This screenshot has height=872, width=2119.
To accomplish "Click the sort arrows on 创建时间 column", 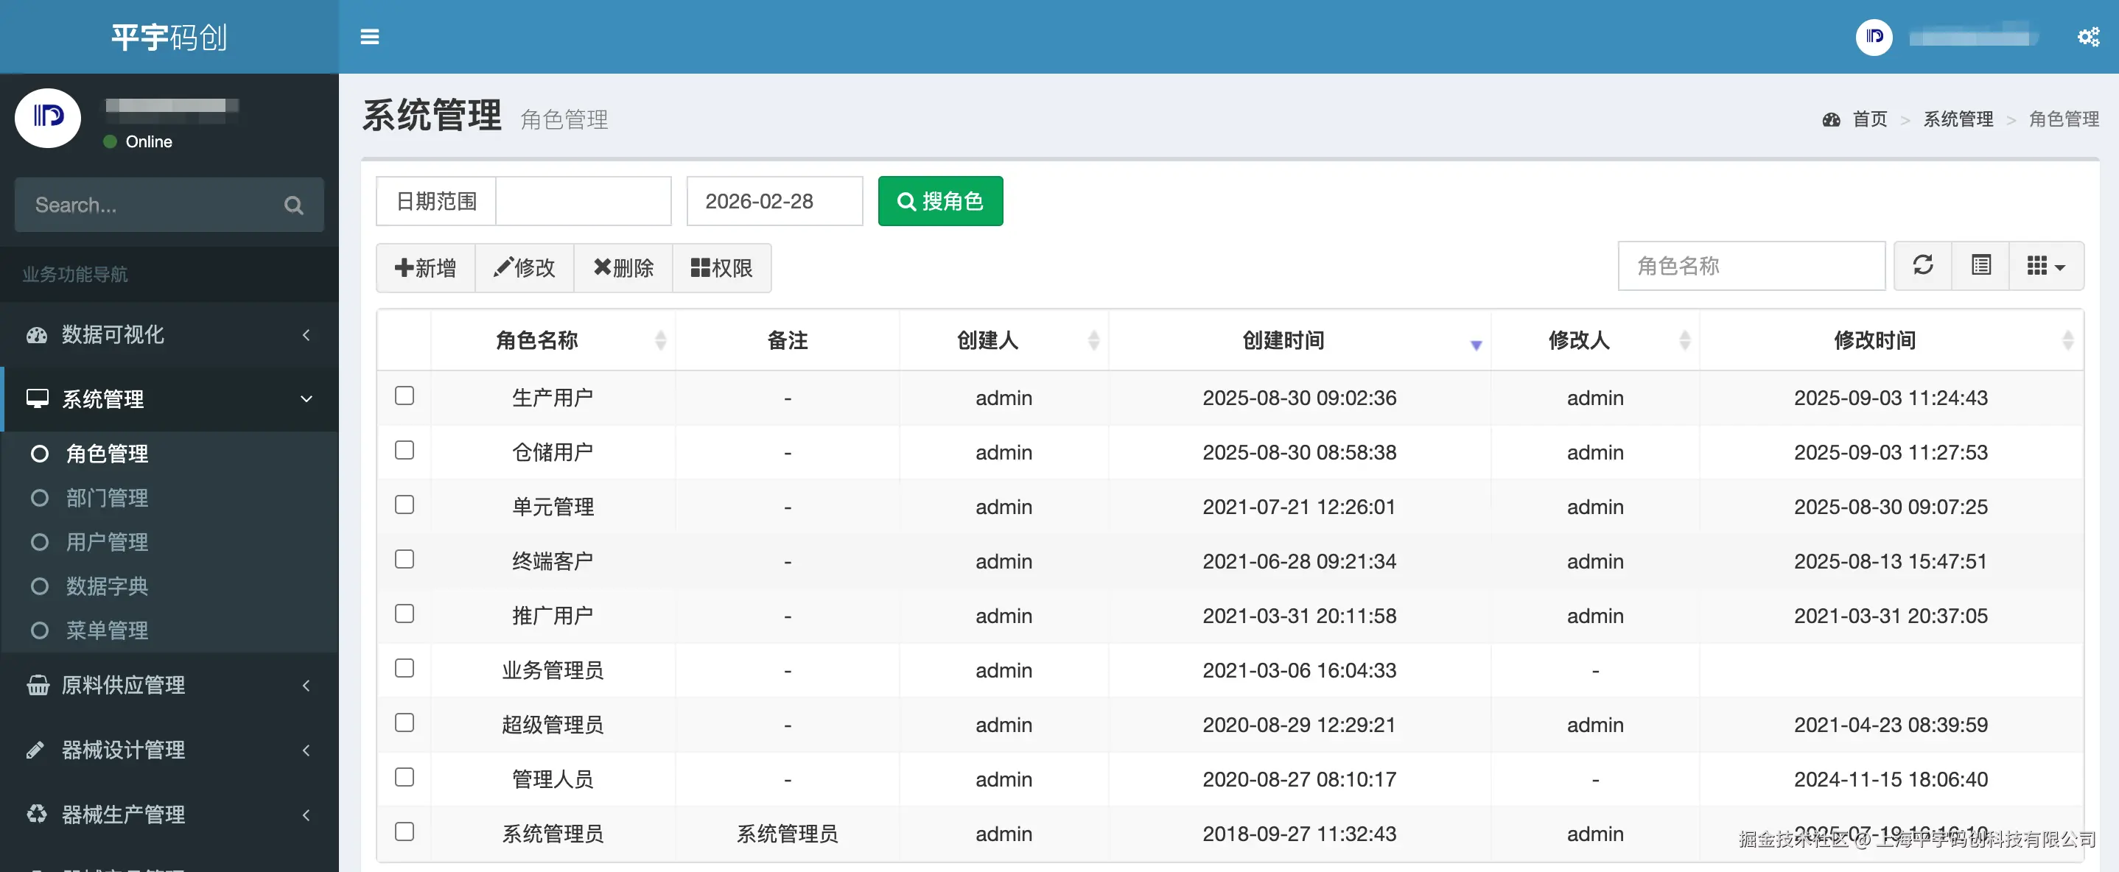I will click(1475, 344).
